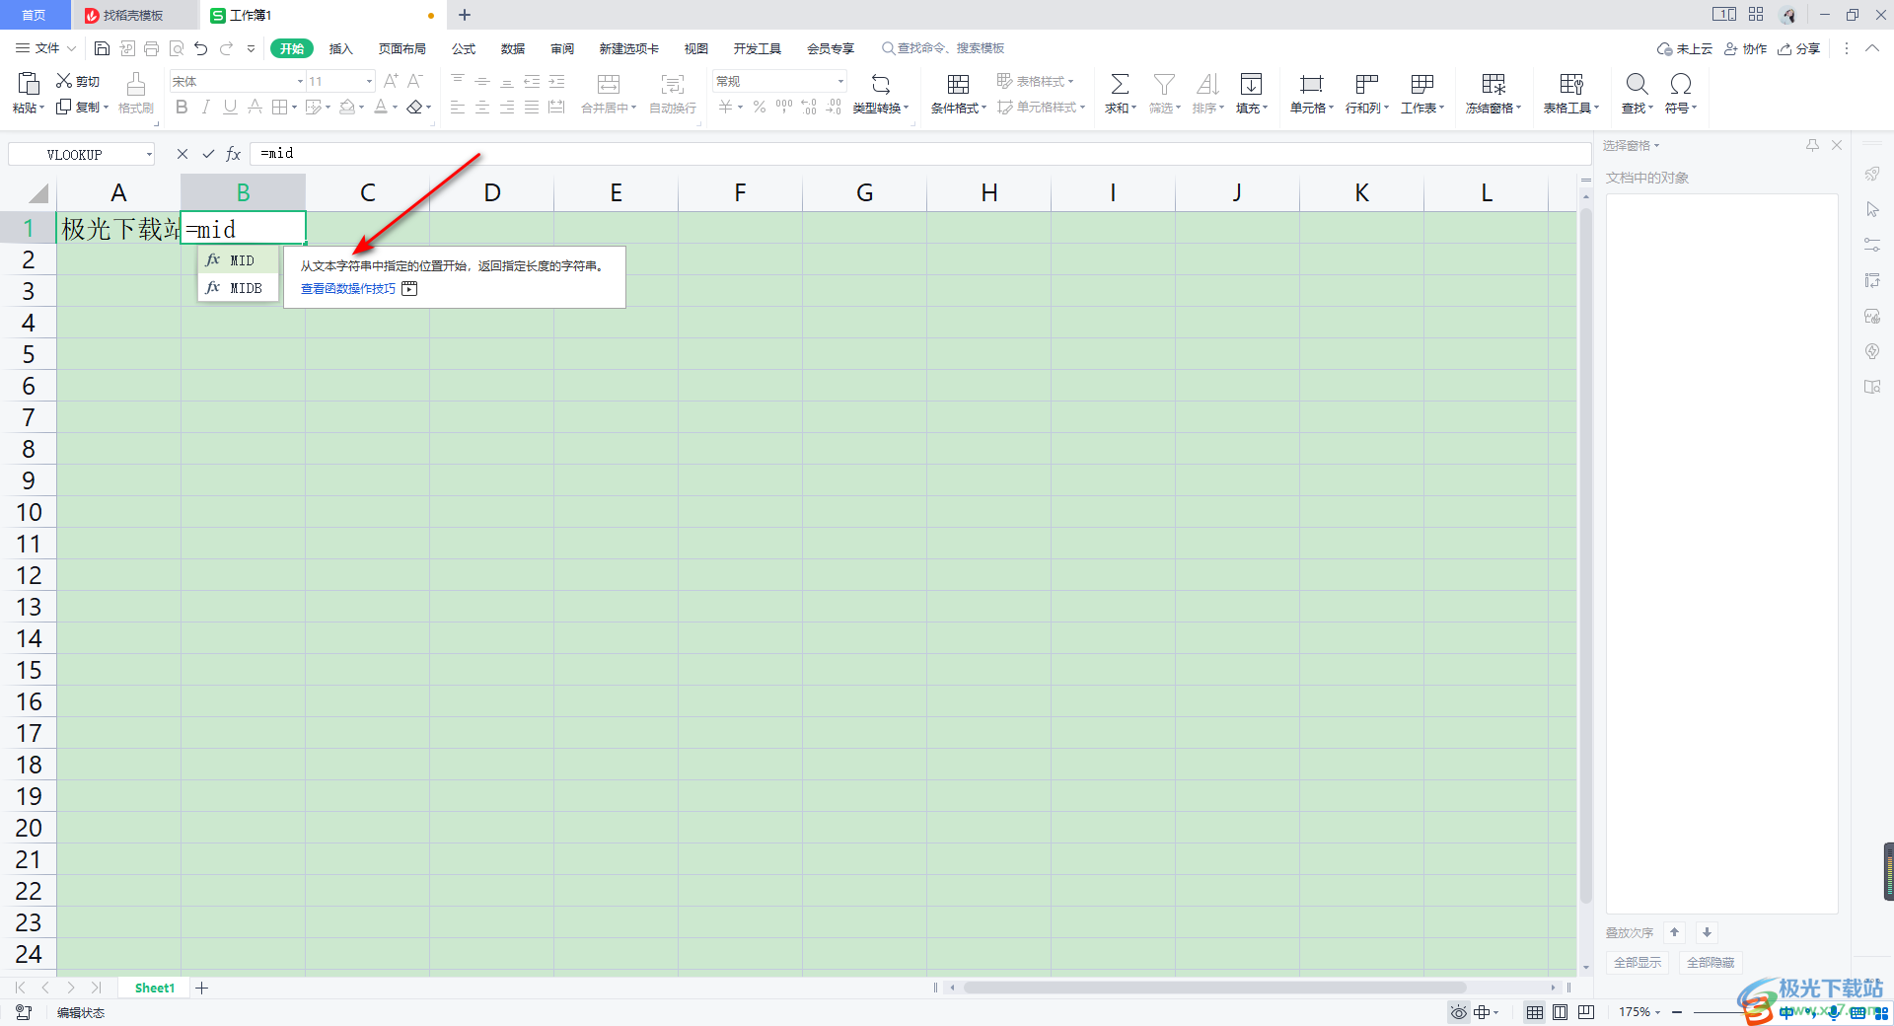This screenshot has width=1894, height=1026.
Task: Click the top align icon
Action: (x=458, y=81)
